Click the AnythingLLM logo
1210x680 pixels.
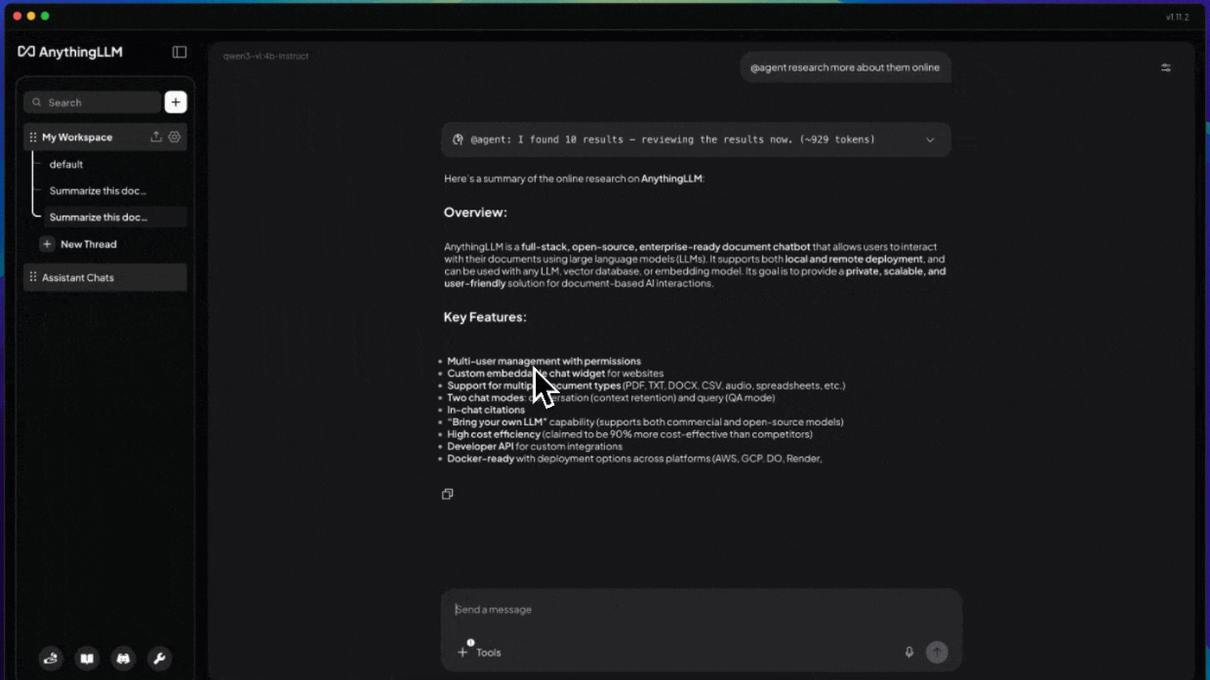pos(70,52)
